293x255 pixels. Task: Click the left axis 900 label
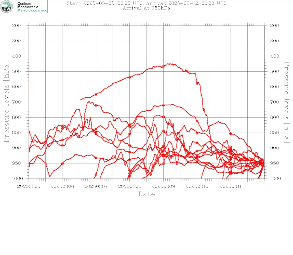tap(16, 148)
